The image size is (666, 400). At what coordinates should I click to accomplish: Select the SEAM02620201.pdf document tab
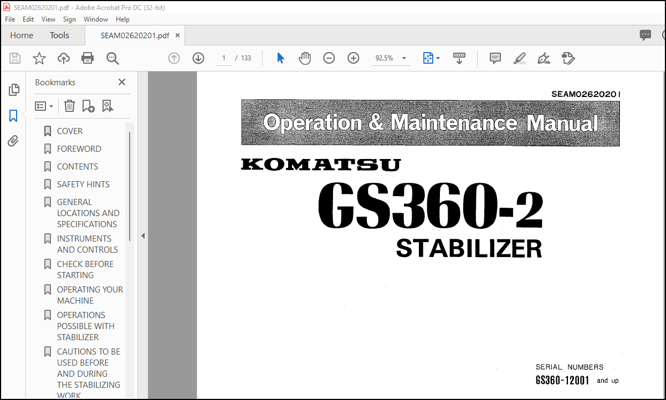(135, 35)
